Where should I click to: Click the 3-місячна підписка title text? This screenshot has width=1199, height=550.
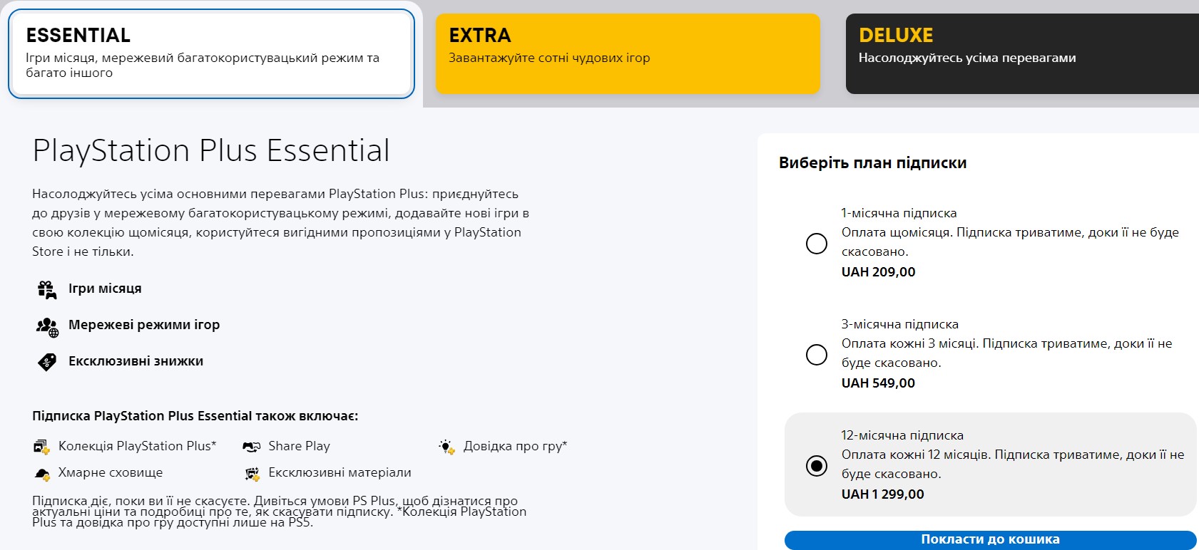(x=899, y=324)
